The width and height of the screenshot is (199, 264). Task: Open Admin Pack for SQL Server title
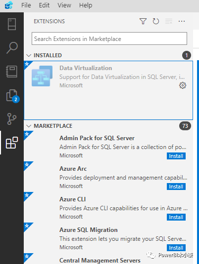pyautogui.click(x=97, y=138)
